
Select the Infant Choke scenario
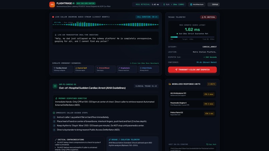click(x=149, y=69)
